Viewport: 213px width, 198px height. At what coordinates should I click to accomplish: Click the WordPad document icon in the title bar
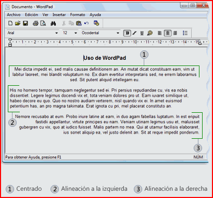point(7,7)
